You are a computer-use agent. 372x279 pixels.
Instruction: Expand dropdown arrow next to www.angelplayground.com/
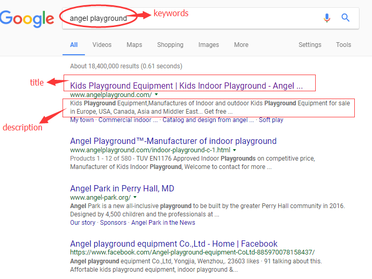(156, 94)
